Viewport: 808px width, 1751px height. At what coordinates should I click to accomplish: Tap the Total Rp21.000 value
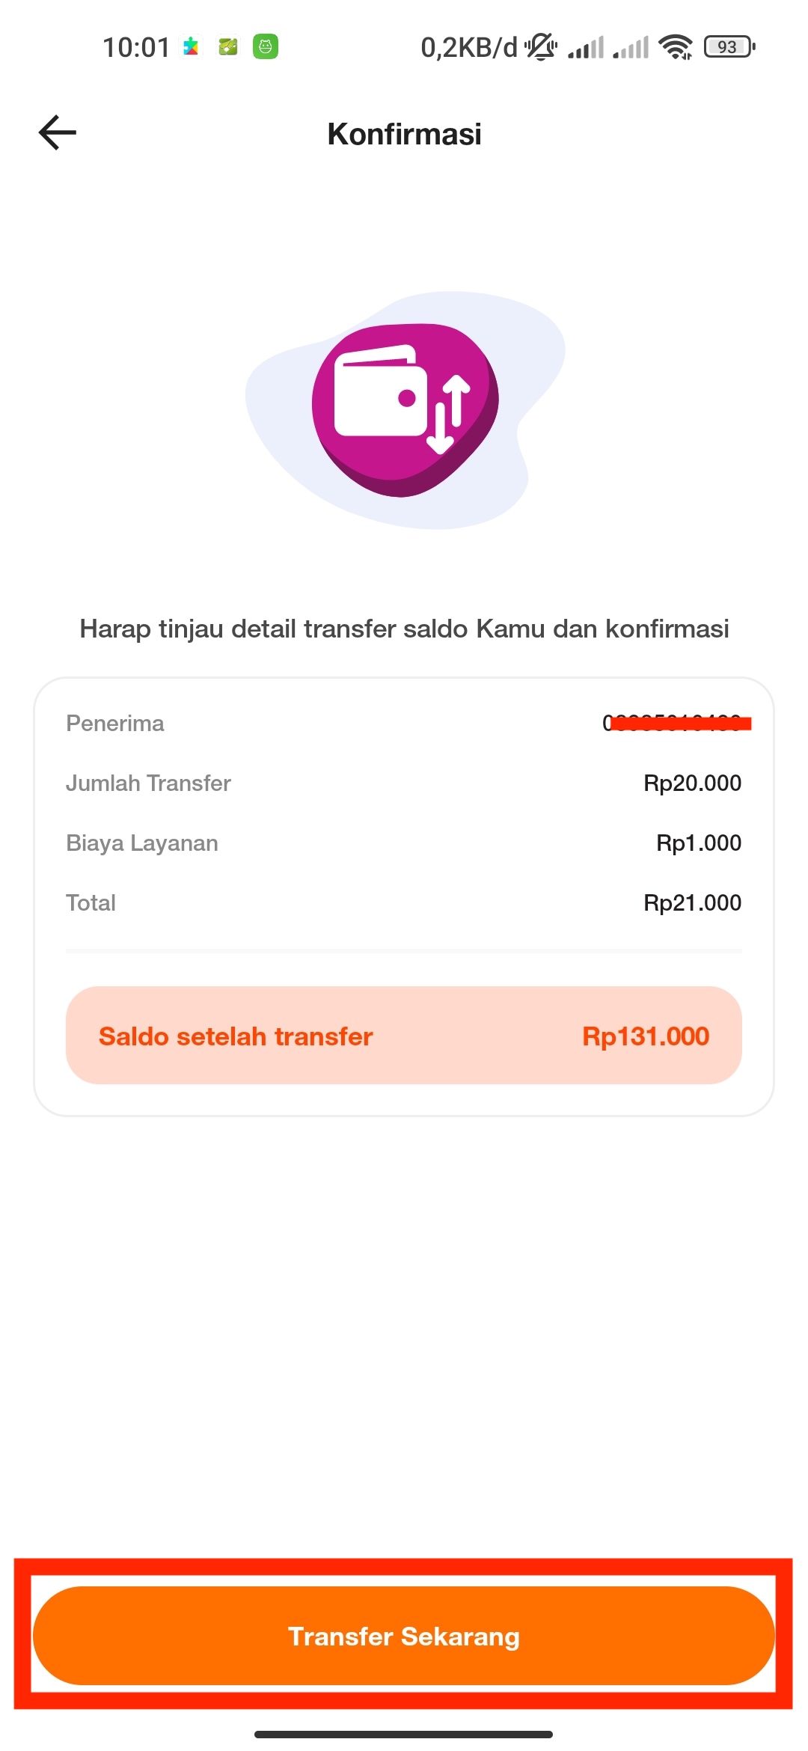pos(693,902)
